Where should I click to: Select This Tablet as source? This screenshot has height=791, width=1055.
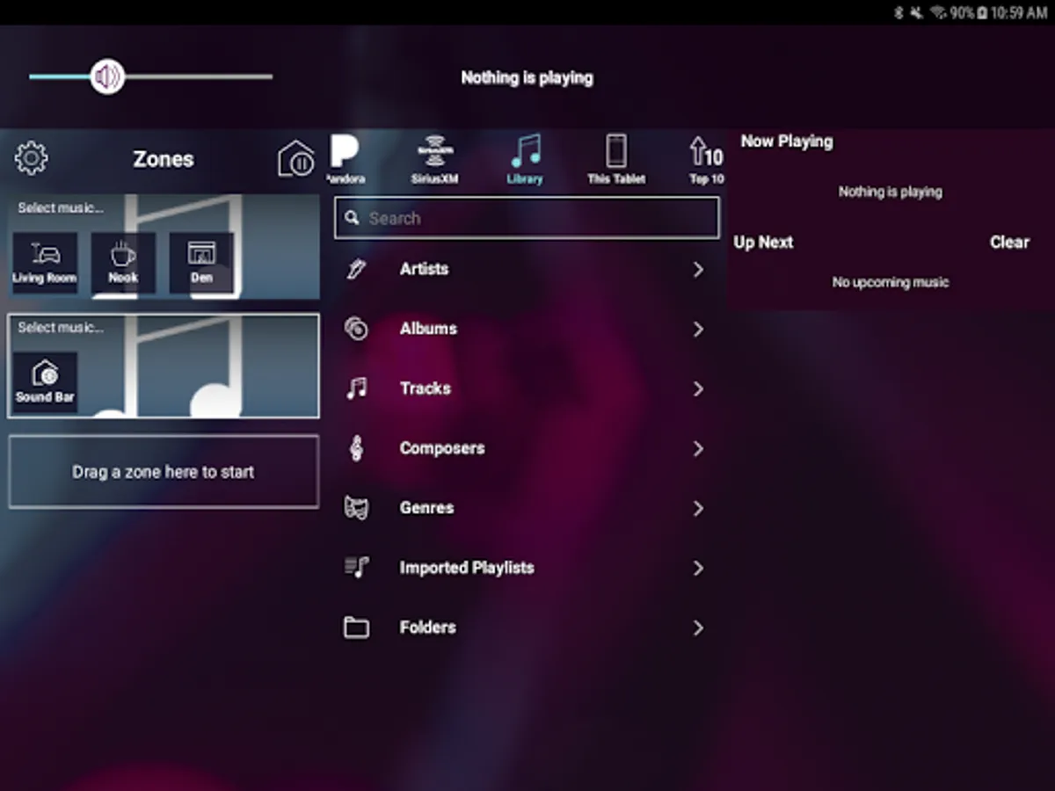coord(616,159)
